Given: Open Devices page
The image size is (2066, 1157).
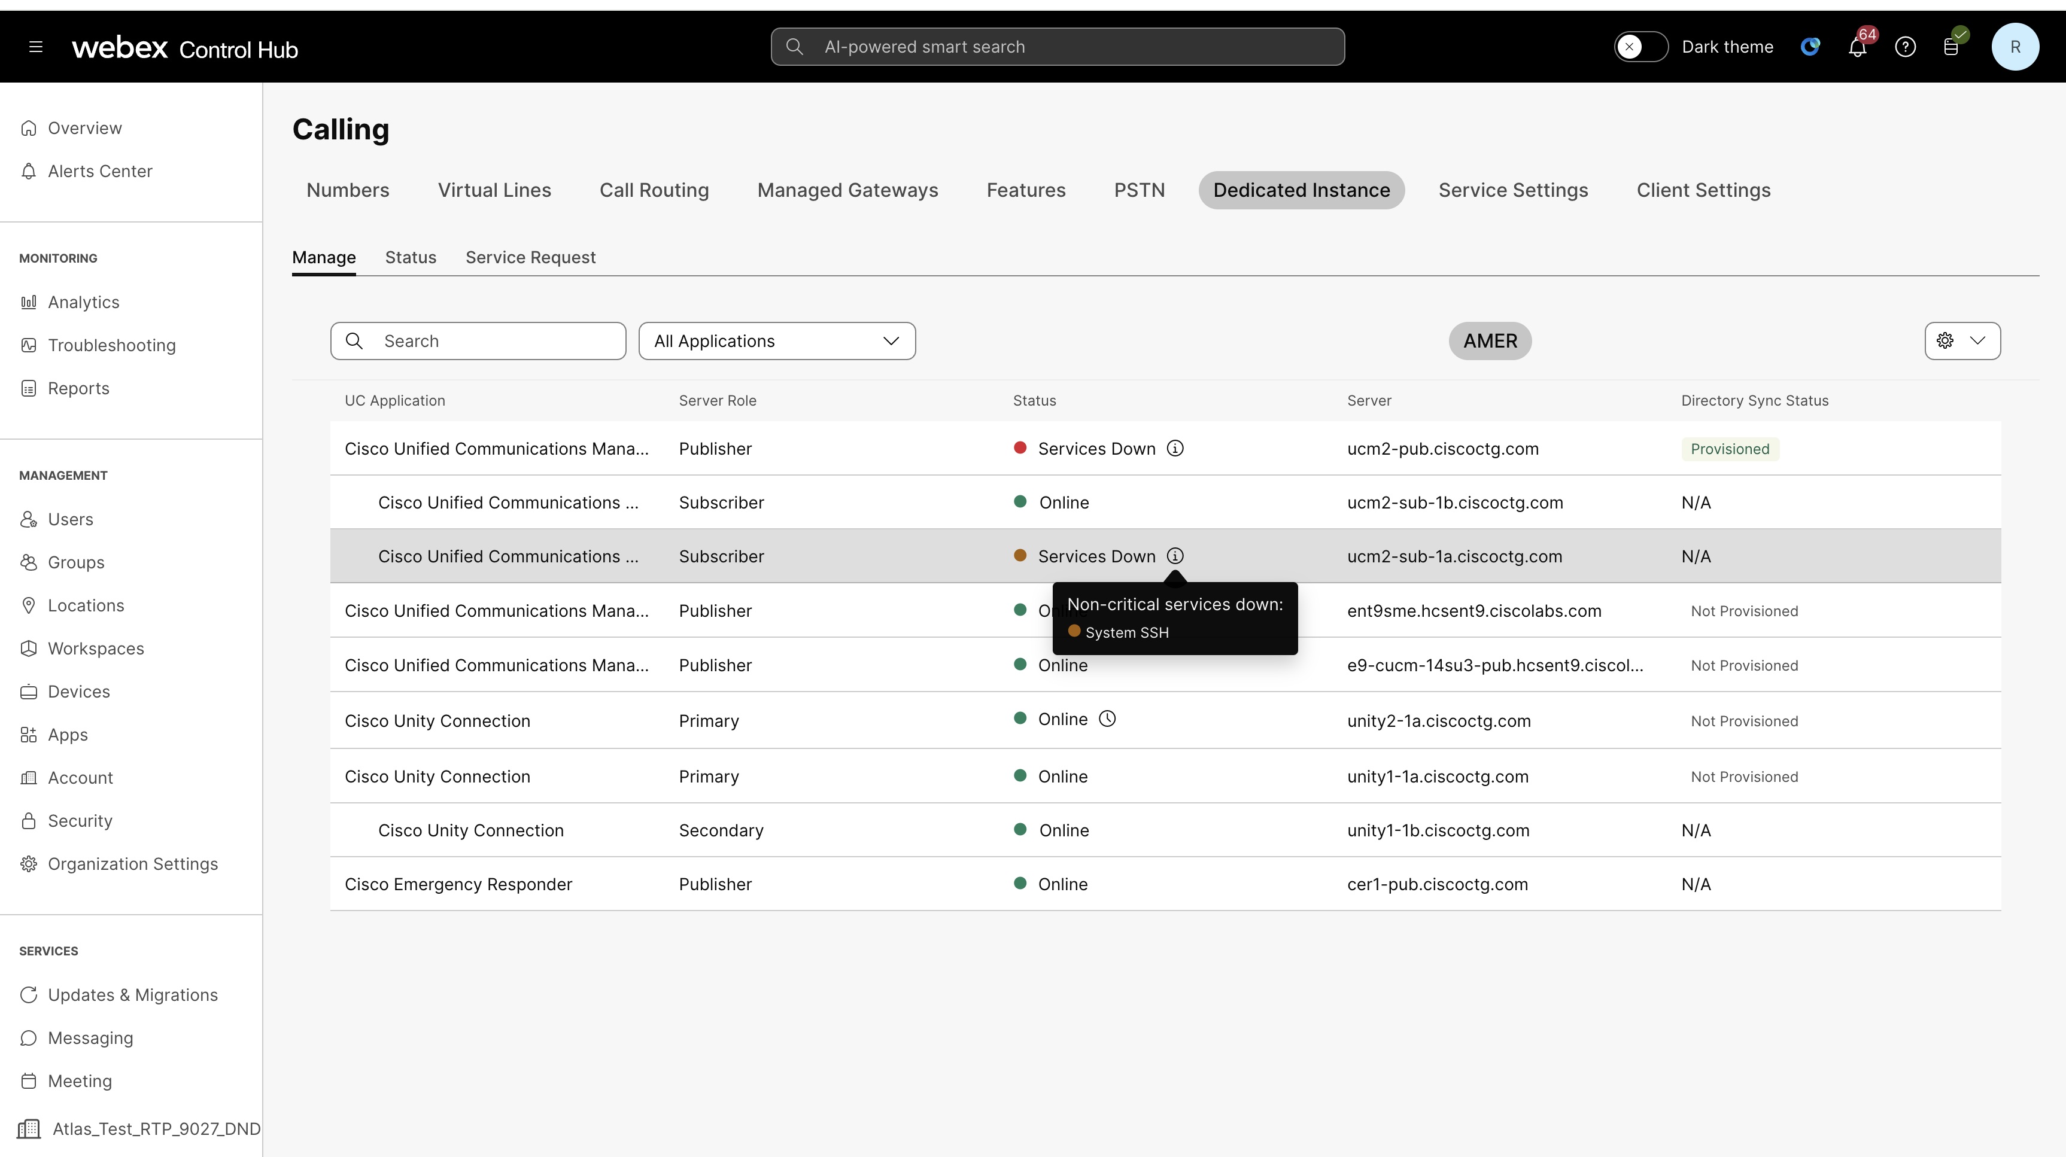Looking at the screenshot, I should click(78, 692).
